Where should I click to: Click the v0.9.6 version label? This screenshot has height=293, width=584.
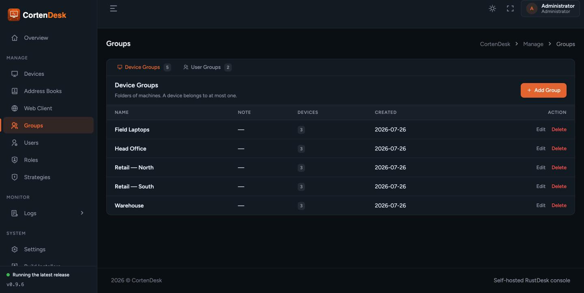coord(15,284)
